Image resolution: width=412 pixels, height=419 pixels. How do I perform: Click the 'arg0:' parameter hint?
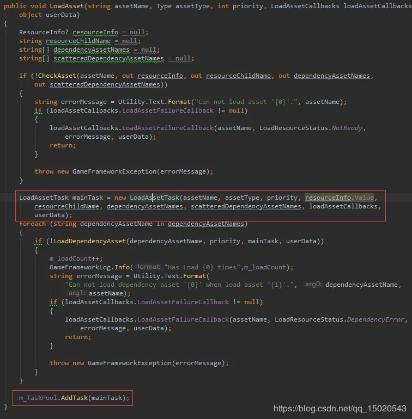[x=313, y=284]
